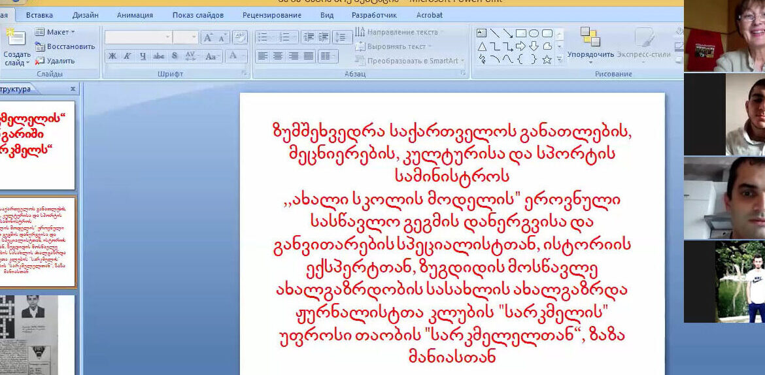765x375 pixels.
Task: Click the bulleted list icon
Action: pos(263,37)
